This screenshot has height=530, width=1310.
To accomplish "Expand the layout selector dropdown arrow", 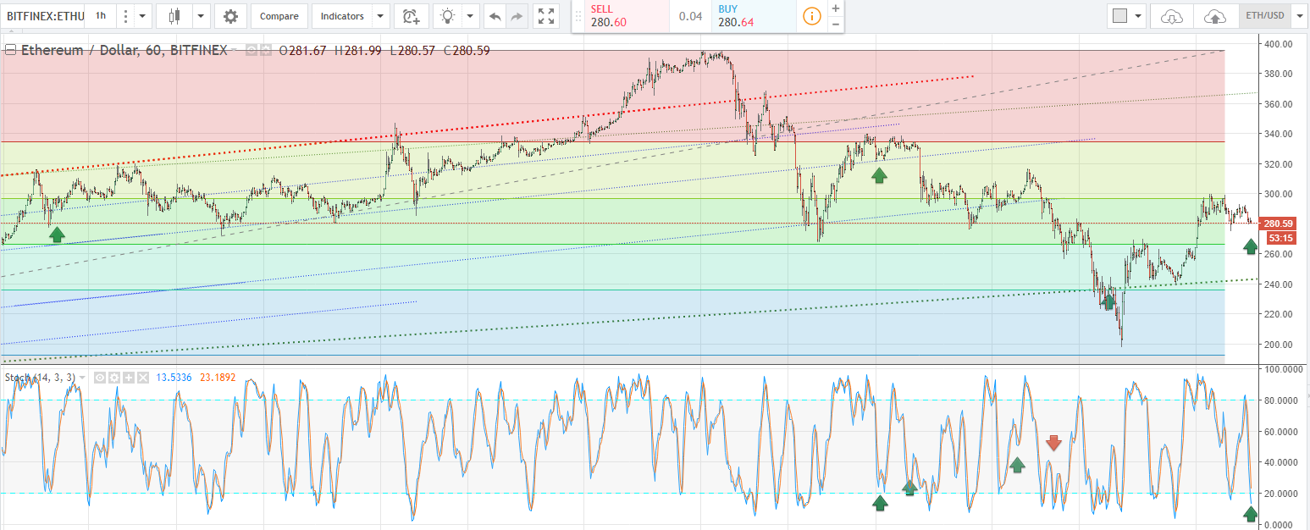I will [x=1139, y=15].
